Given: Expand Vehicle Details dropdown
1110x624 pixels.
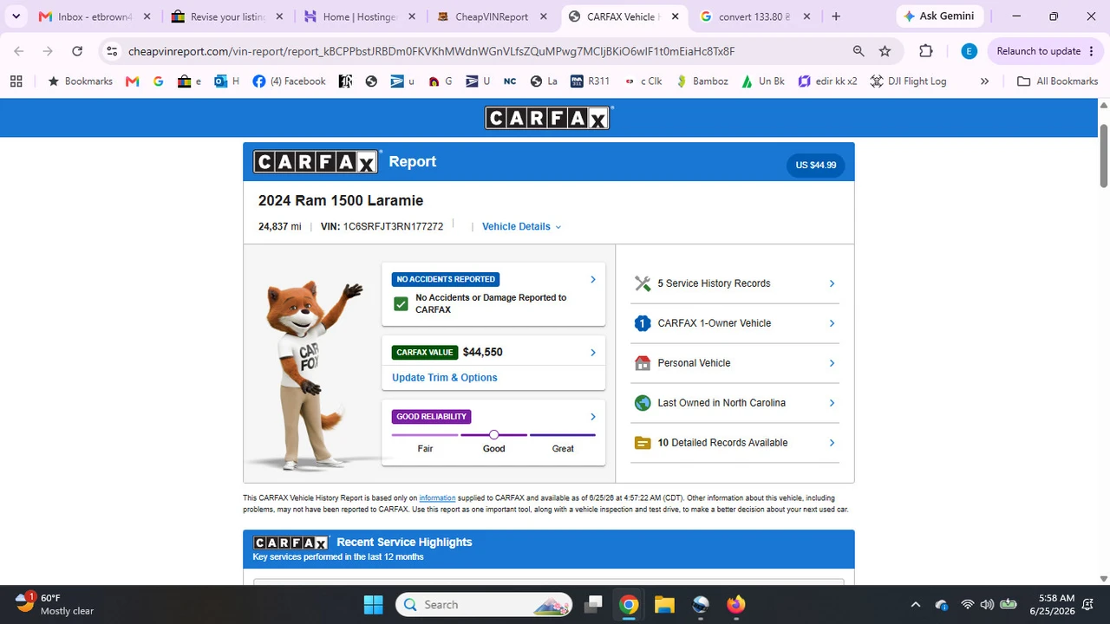Looking at the screenshot, I should [521, 226].
